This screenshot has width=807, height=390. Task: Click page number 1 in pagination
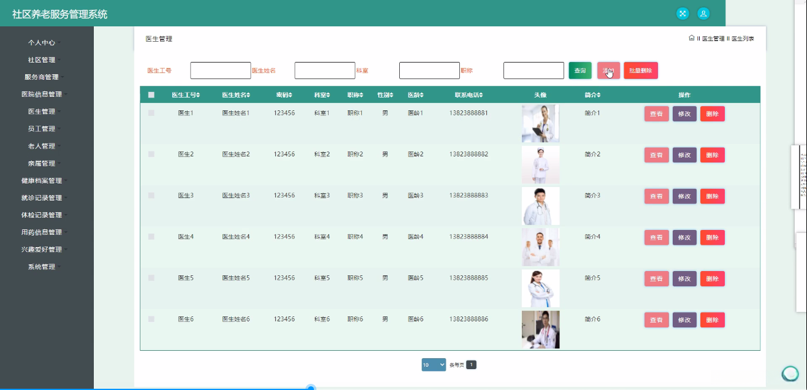[471, 365]
